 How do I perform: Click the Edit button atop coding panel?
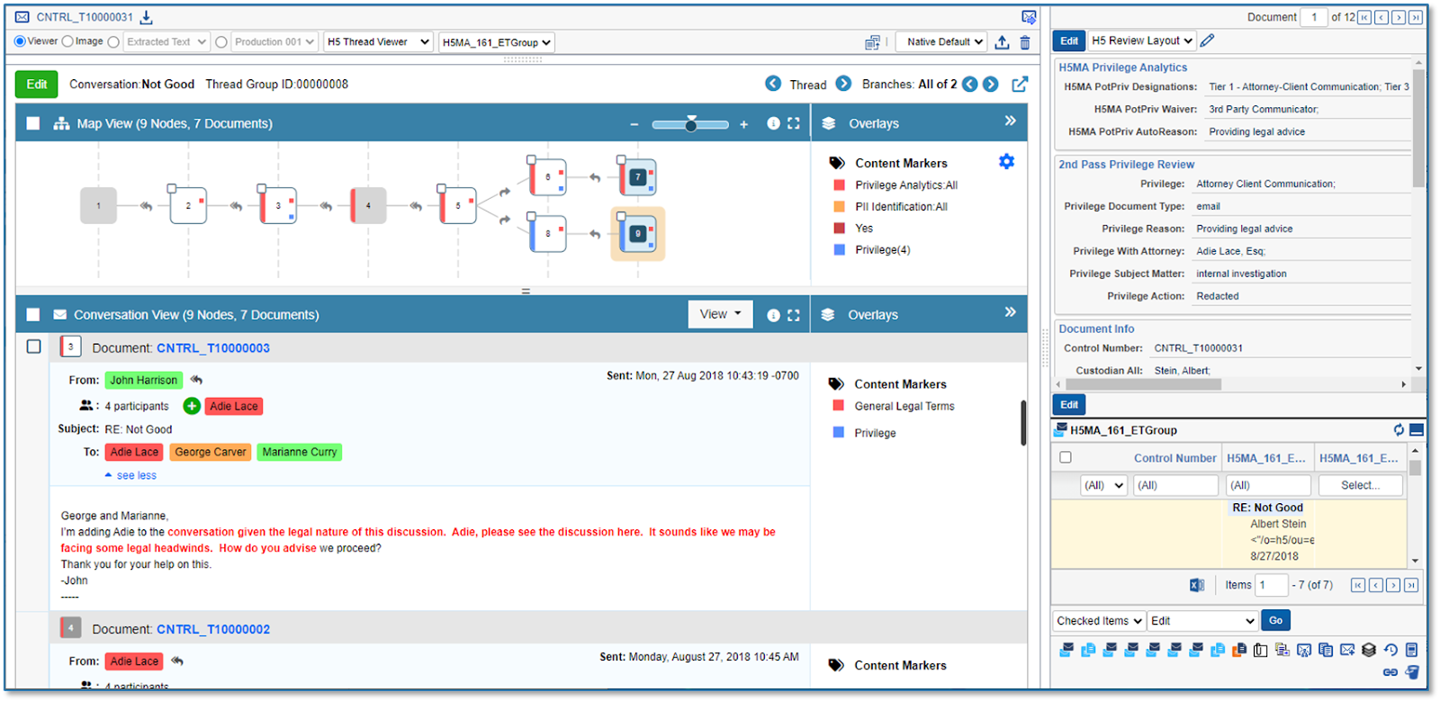point(1069,40)
